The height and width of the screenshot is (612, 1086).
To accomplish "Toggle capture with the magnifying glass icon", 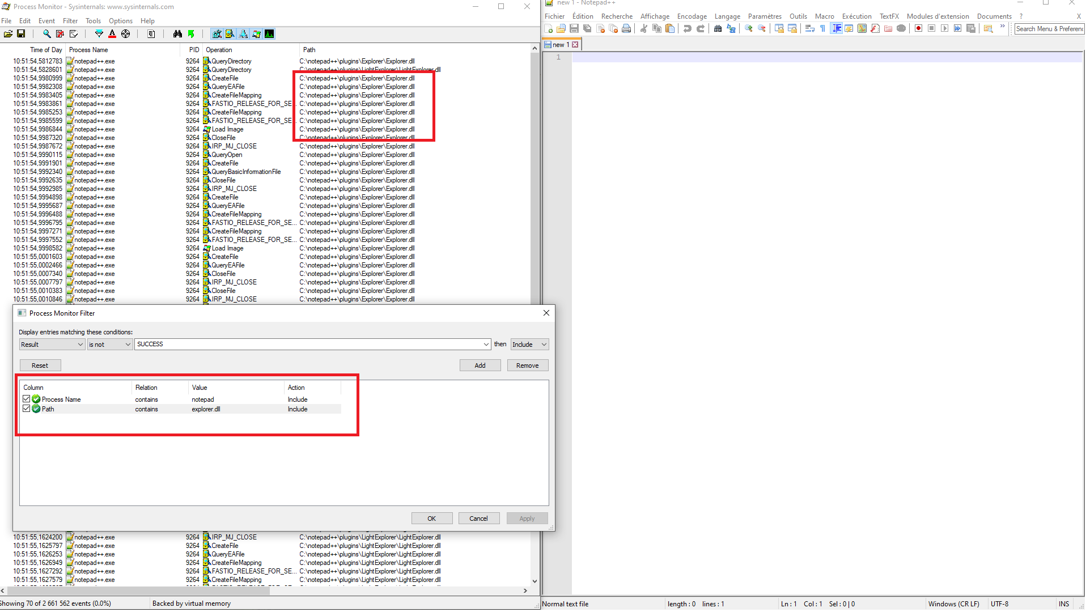I will click(x=47, y=34).
